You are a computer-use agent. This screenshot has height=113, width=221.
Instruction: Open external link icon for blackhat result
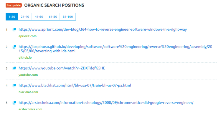[14, 86]
